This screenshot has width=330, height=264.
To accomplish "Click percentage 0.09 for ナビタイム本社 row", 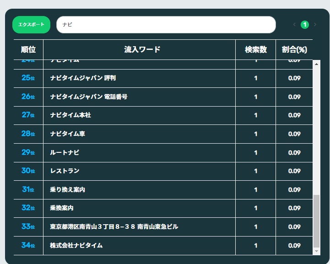I will point(294,115).
